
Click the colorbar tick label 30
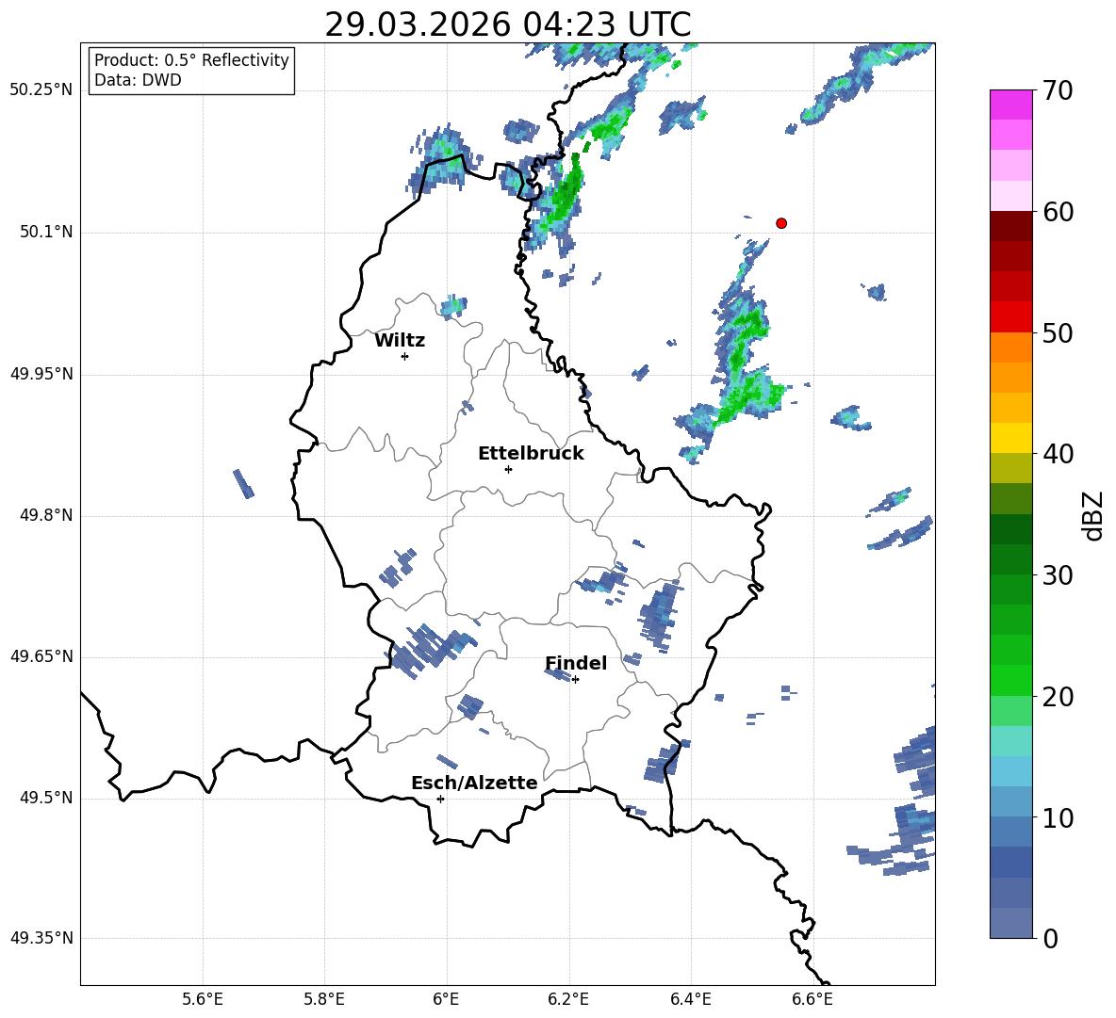tap(1059, 575)
